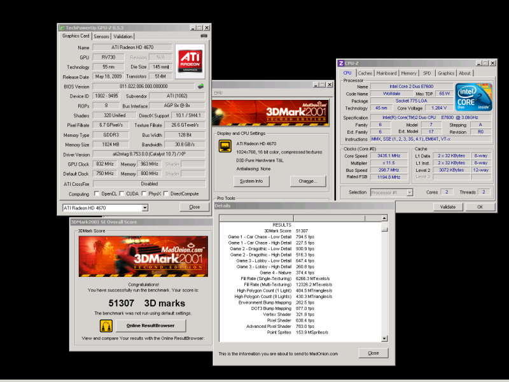Screen dimensions: 509x382
Task: Click the Bus Interface AGP 8x field
Action: (x=177, y=106)
